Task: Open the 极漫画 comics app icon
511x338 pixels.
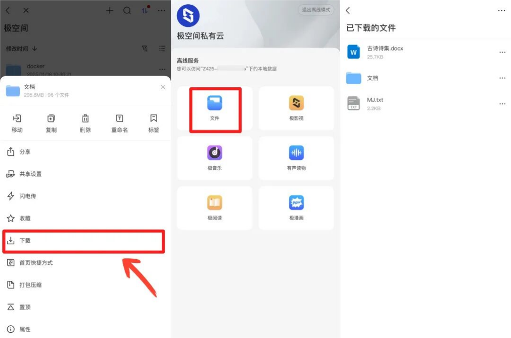Action: (x=296, y=203)
